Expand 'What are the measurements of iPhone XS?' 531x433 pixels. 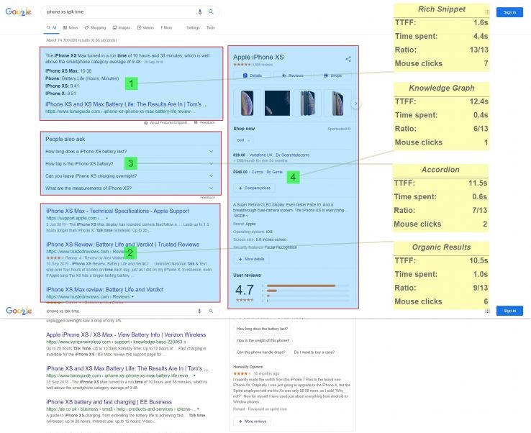point(130,188)
